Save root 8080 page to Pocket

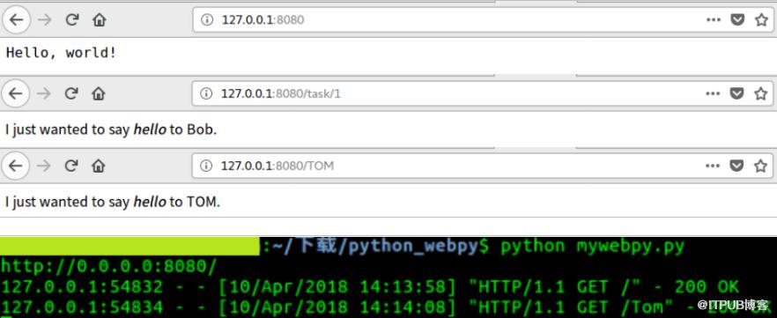click(x=738, y=19)
